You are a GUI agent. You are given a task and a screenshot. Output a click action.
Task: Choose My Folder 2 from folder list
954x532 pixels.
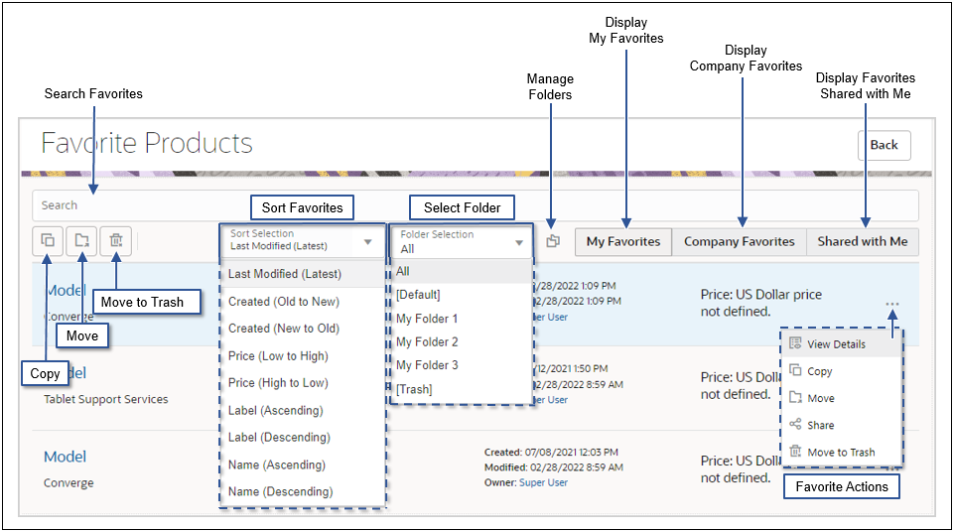point(427,341)
